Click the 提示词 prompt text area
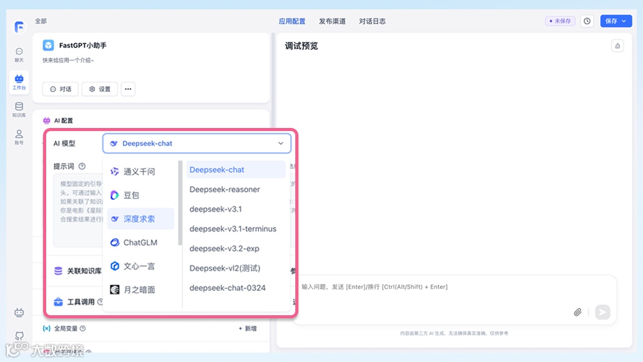This screenshot has width=643, height=362. [x=78, y=210]
